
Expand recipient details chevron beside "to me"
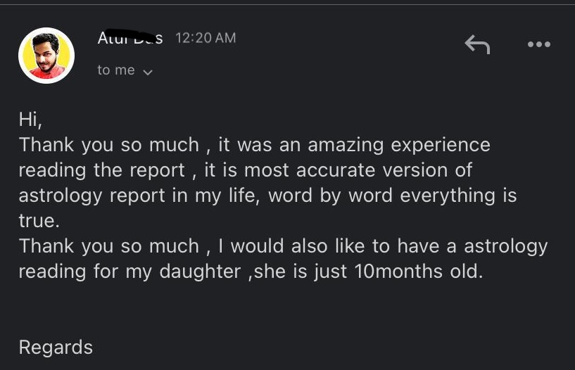(x=148, y=71)
